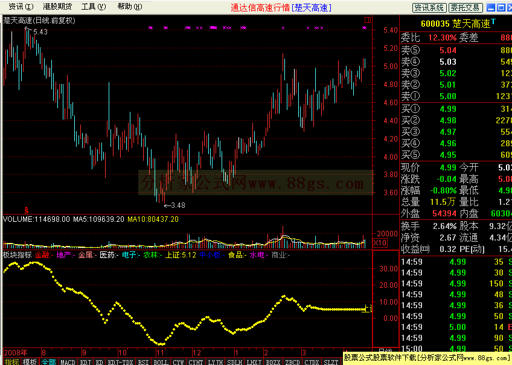
Task: Switch to the SDLH indicator tab
Action: point(234,362)
